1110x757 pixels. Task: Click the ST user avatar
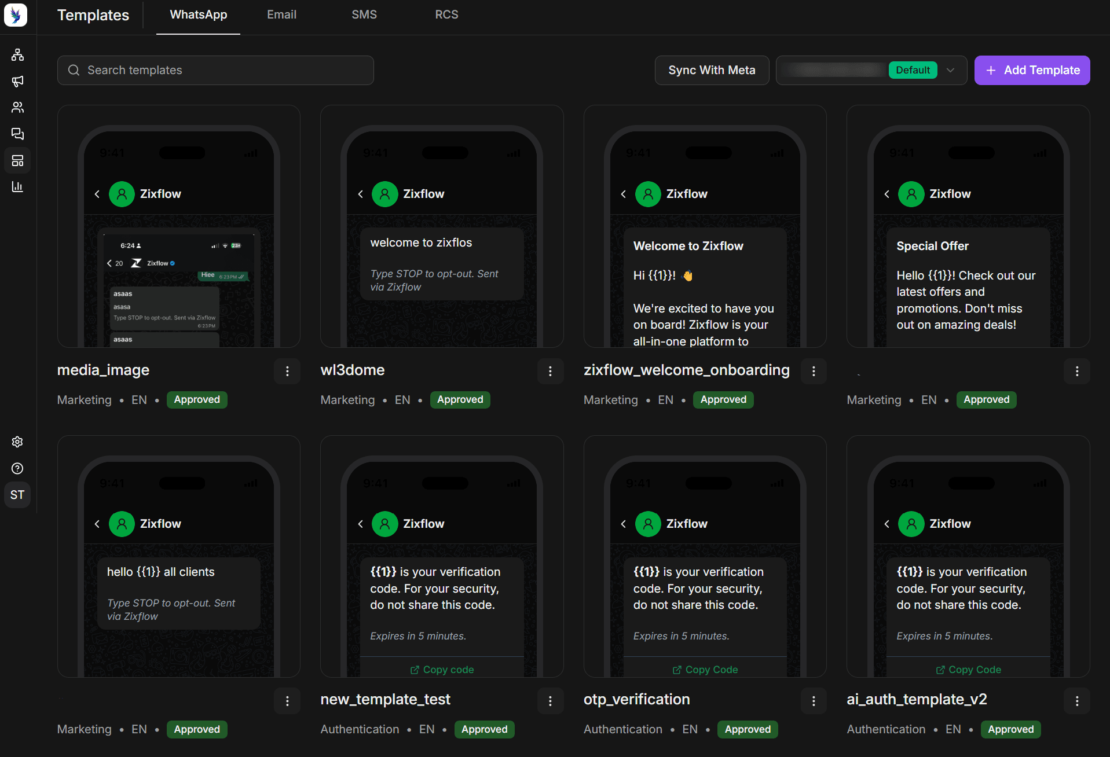(x=17, y=495)
